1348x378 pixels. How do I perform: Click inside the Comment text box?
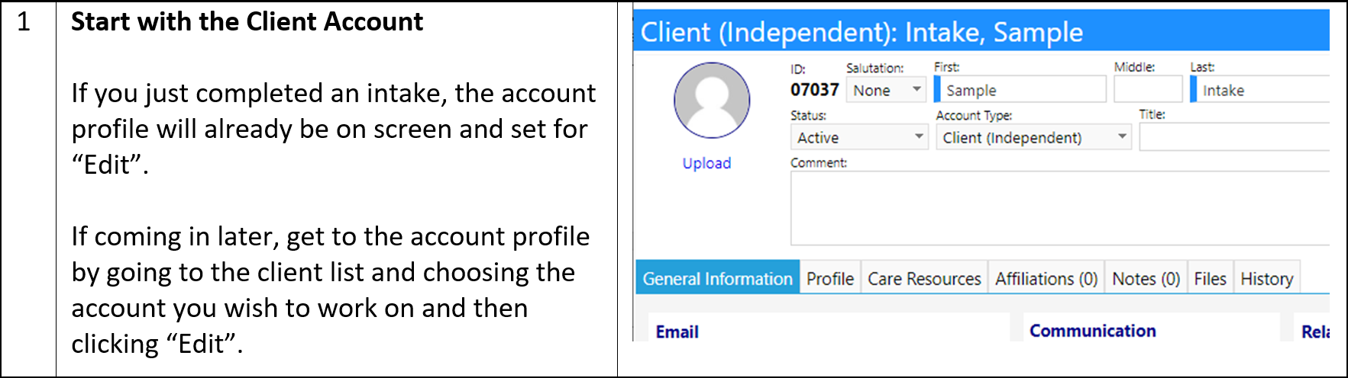pyautogui.click(x=1060, y=208)
